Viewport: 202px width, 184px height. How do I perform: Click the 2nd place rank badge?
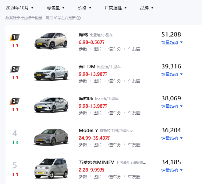[15, 69]
